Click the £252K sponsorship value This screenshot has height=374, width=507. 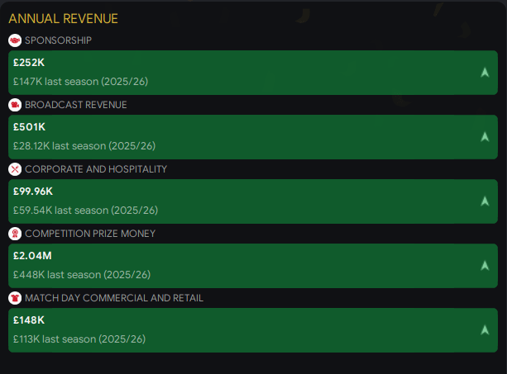30,62
